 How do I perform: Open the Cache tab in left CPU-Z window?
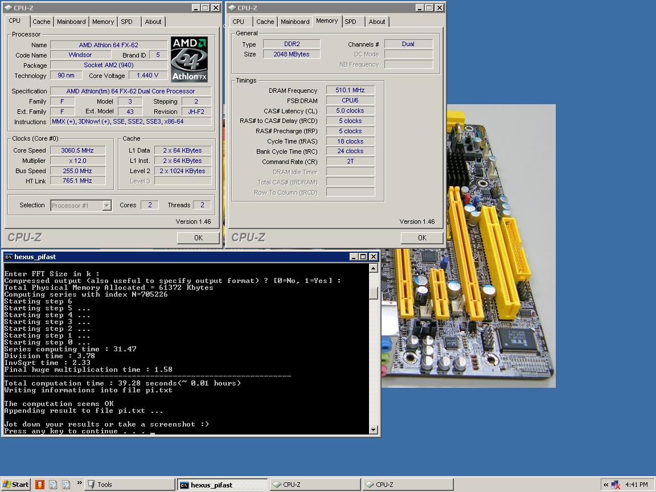pos(42,22)
